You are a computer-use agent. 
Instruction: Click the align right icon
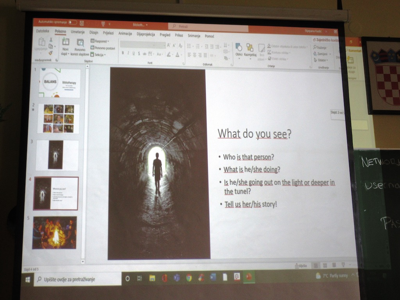point(200,55)
